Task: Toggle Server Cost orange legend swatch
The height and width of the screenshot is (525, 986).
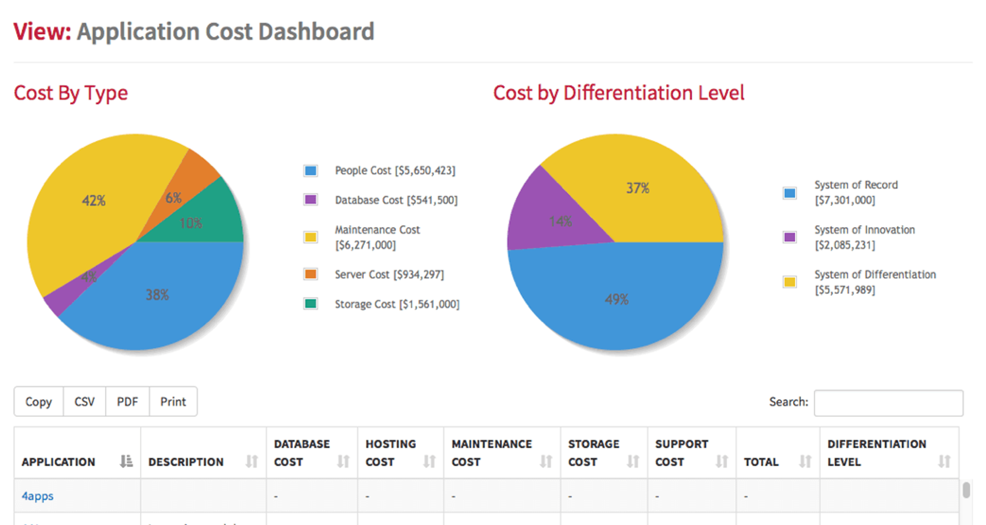Action: click(311, 274)
